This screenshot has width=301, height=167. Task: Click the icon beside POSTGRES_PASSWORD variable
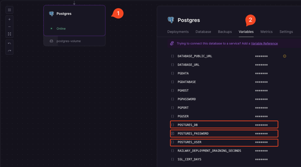173,134
